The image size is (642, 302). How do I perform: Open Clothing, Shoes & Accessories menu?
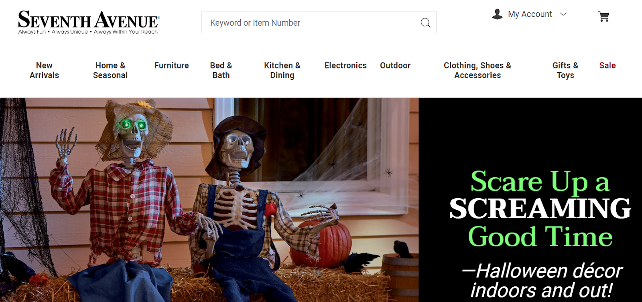tap(477, 70)
